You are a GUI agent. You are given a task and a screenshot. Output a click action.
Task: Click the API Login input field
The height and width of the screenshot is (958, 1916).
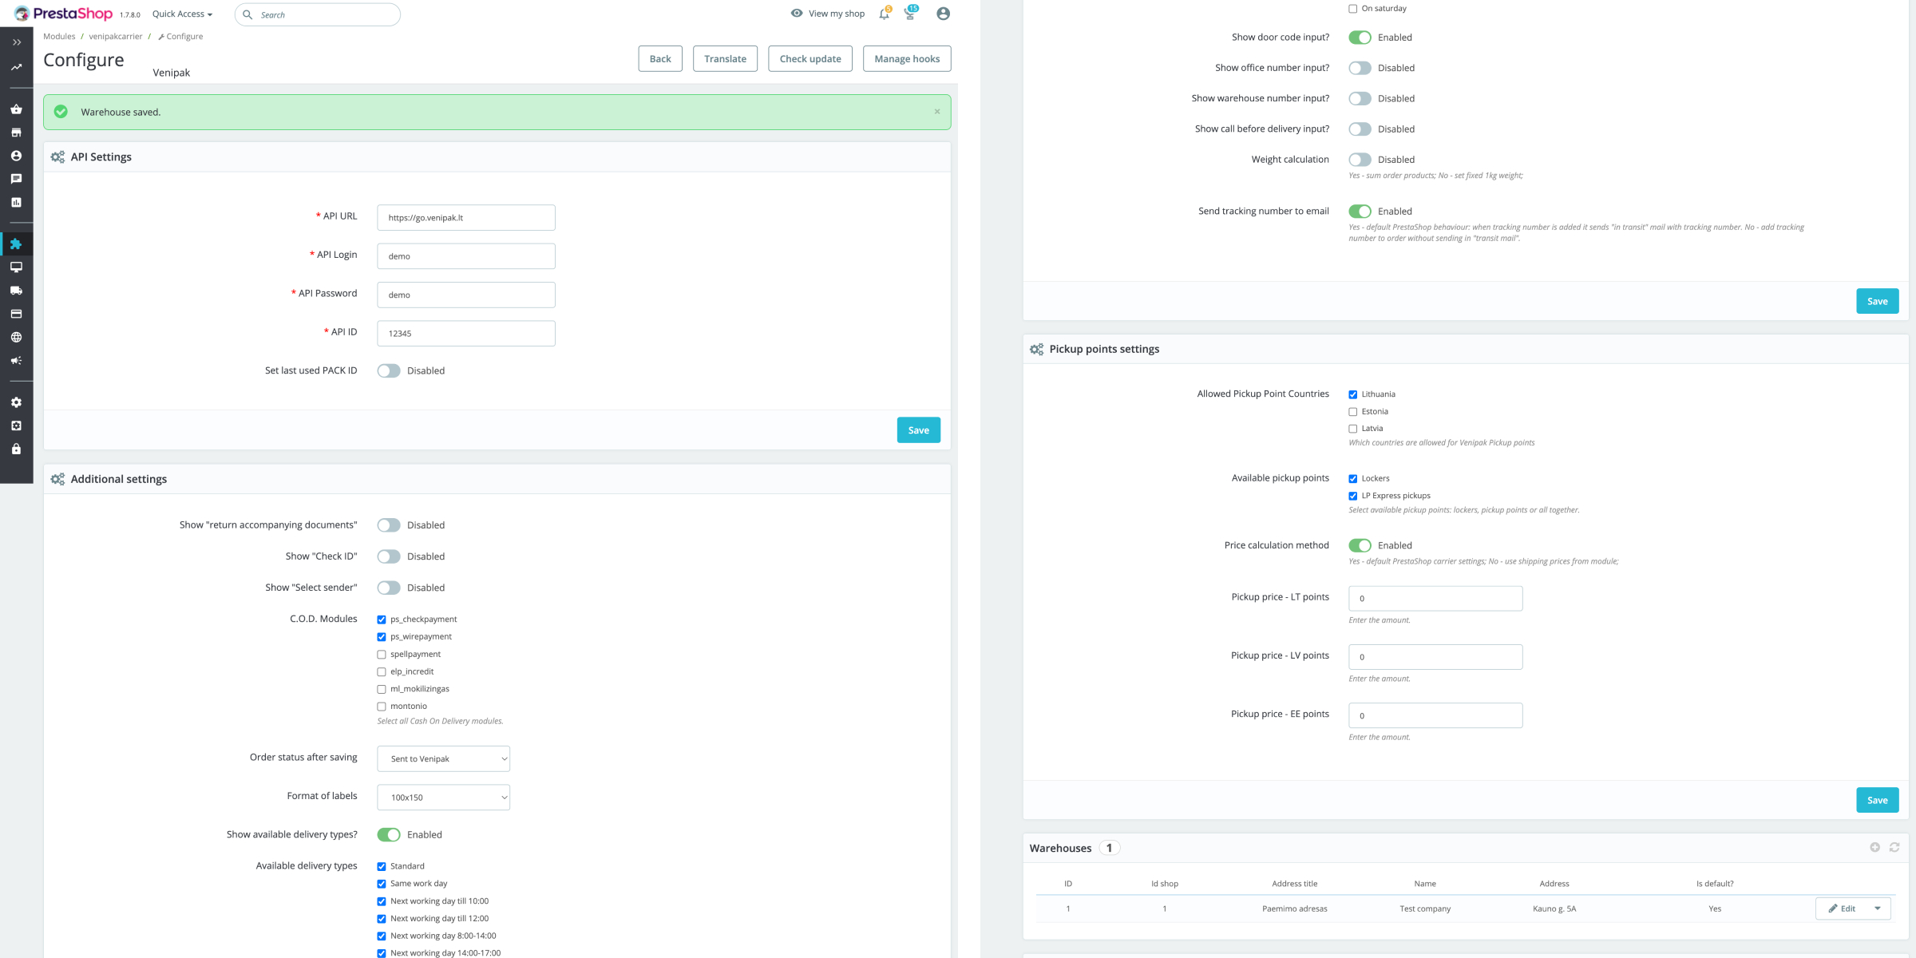(x=466, y=256)
